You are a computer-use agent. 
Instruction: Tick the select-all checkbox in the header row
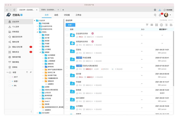tap(67, 29)
